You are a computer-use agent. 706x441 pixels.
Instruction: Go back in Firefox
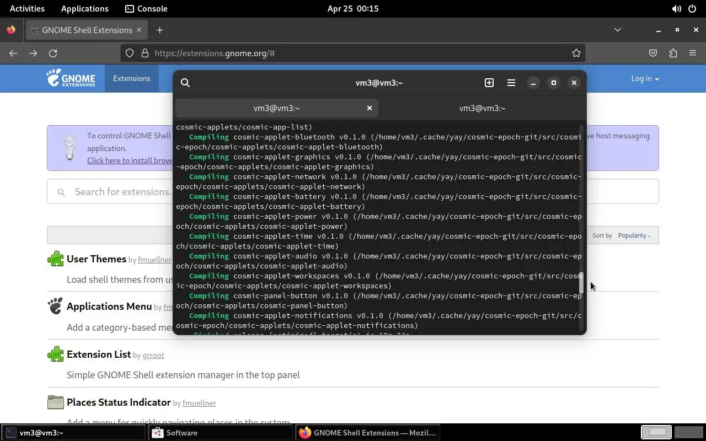pos(13,53)
